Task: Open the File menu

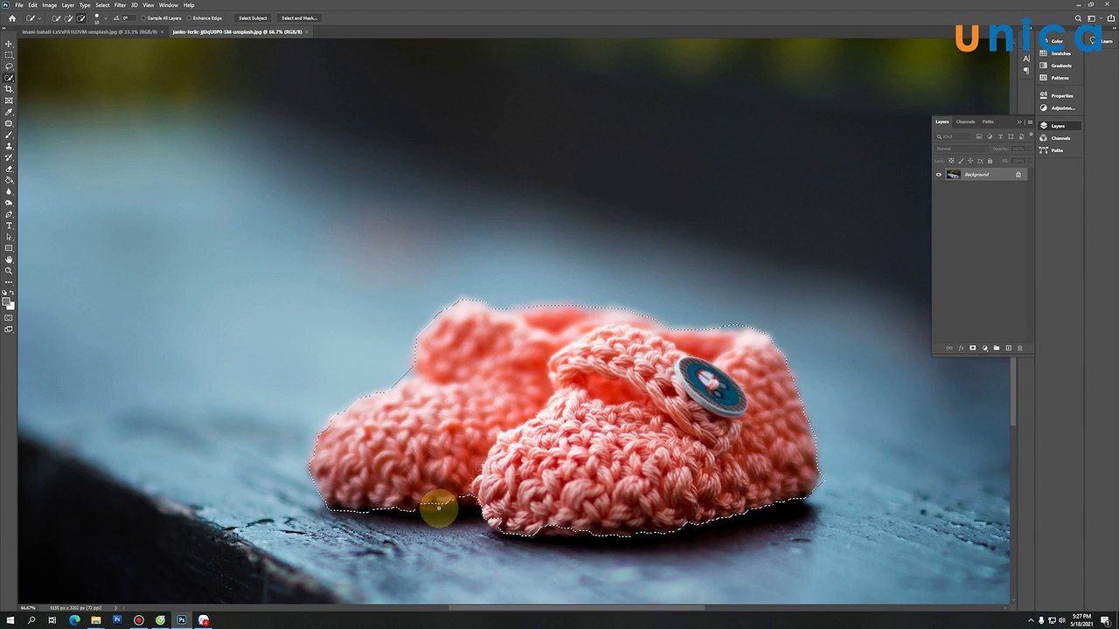Action: [x=19, y=5]
